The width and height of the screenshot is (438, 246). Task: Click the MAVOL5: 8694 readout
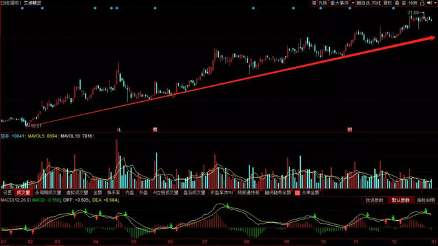coord(42,136)
